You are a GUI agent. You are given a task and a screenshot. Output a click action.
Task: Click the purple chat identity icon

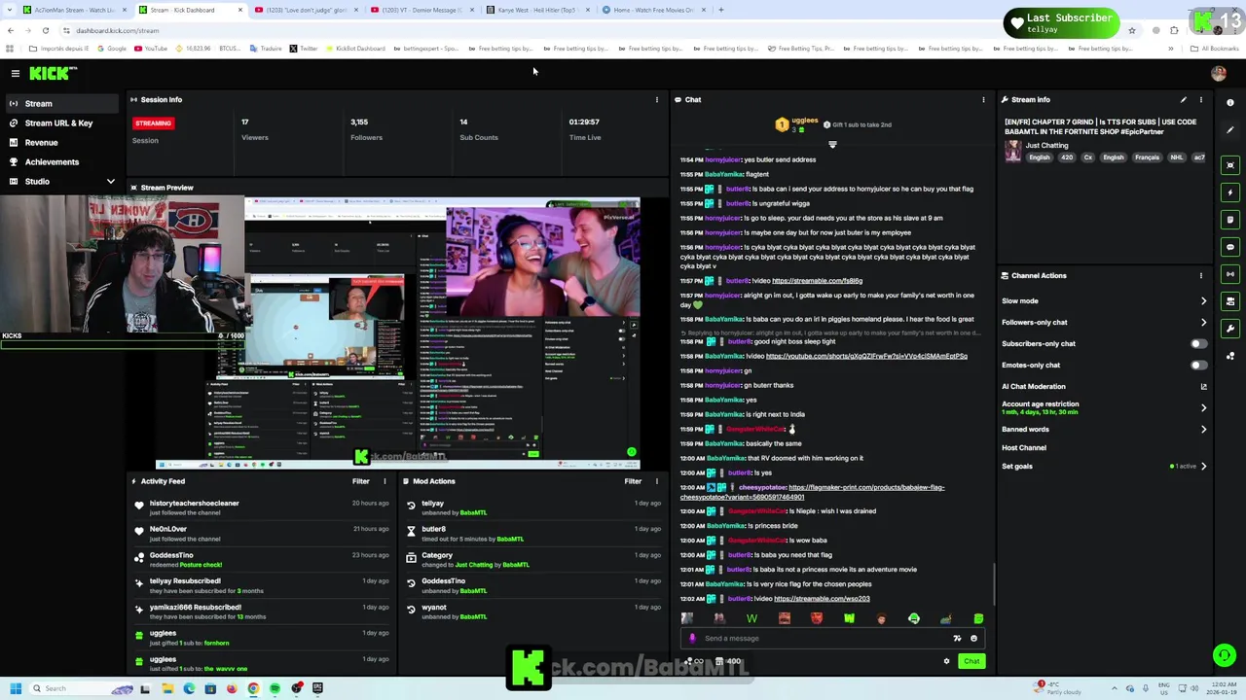692,639
